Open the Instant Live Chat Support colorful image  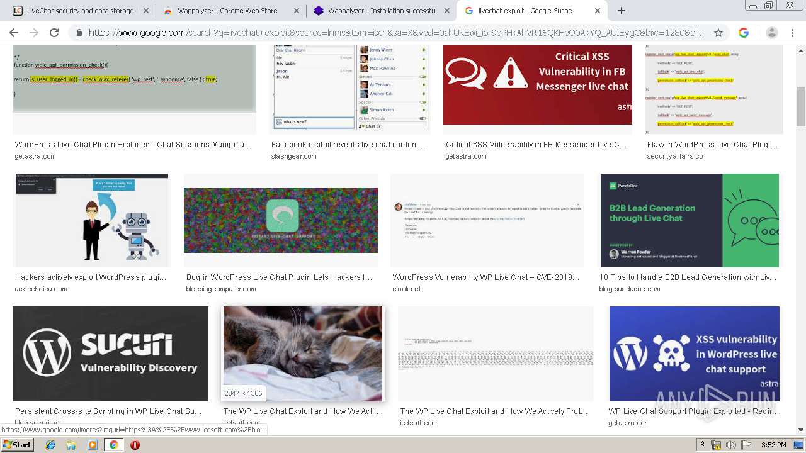point(281,220)
